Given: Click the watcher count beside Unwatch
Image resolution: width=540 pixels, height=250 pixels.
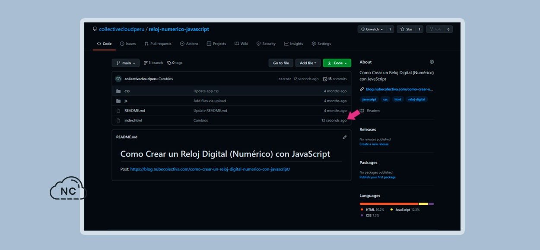Looking at the screenshot, I should (390, 29).
